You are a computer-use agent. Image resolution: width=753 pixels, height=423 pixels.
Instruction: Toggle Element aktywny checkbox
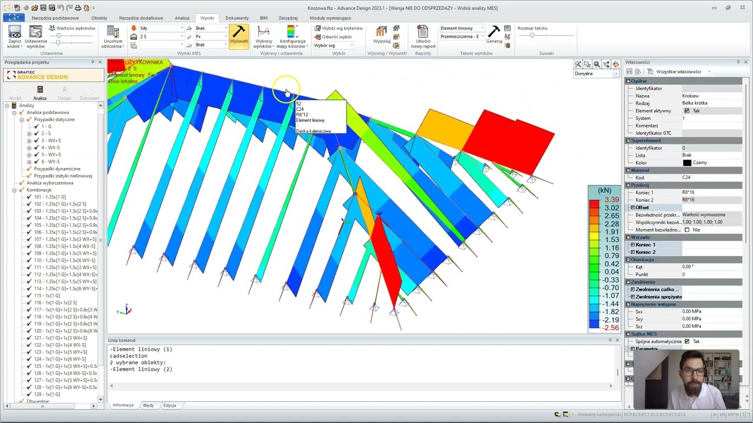coord(687,111)
